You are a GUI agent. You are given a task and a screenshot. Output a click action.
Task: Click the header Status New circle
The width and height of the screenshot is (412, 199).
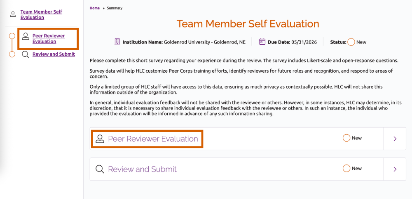point(351,42)
